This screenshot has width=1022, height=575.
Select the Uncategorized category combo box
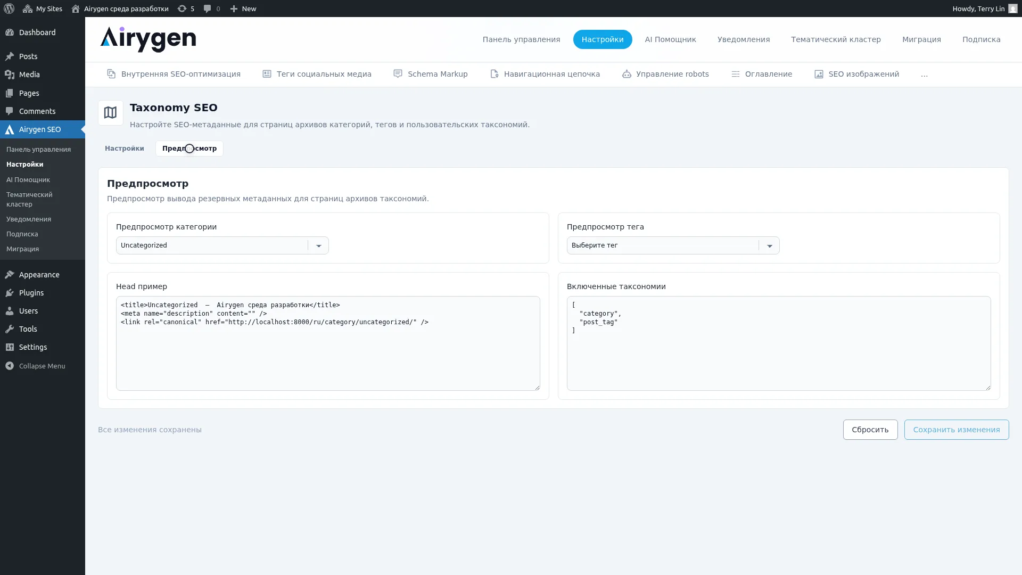tap(222, 245)
